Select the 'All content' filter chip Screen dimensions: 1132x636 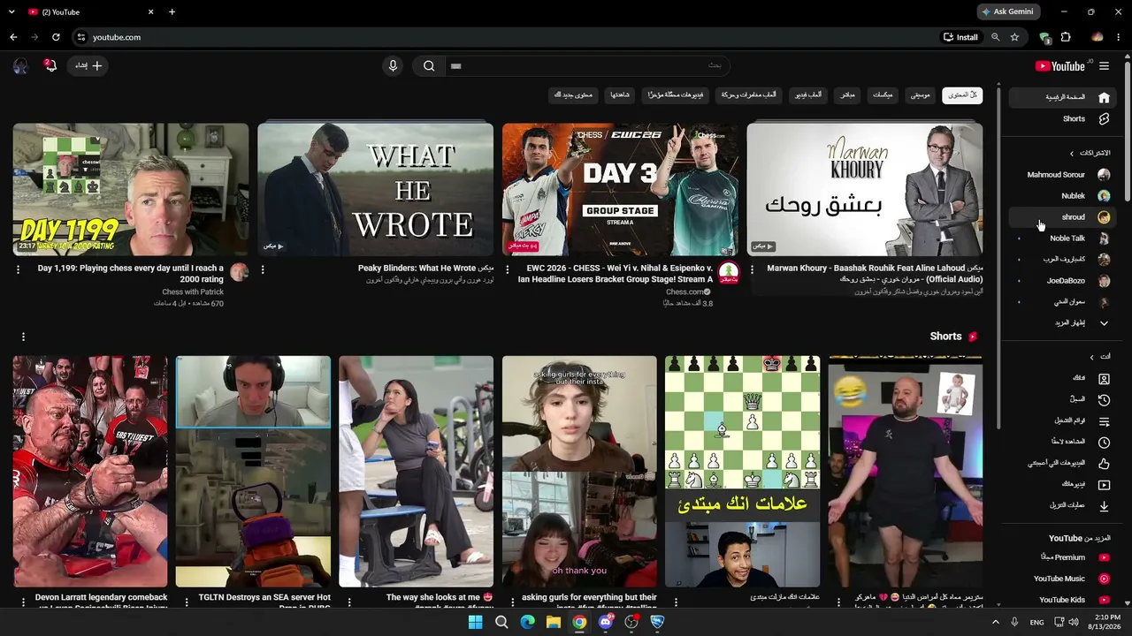tap(962, 95)
